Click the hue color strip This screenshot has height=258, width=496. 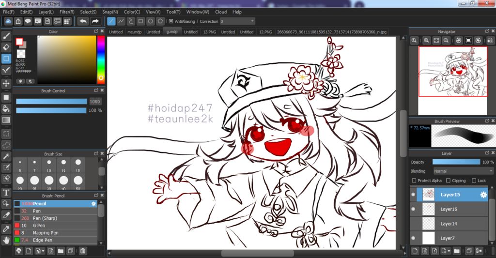(x=101, y=59)
